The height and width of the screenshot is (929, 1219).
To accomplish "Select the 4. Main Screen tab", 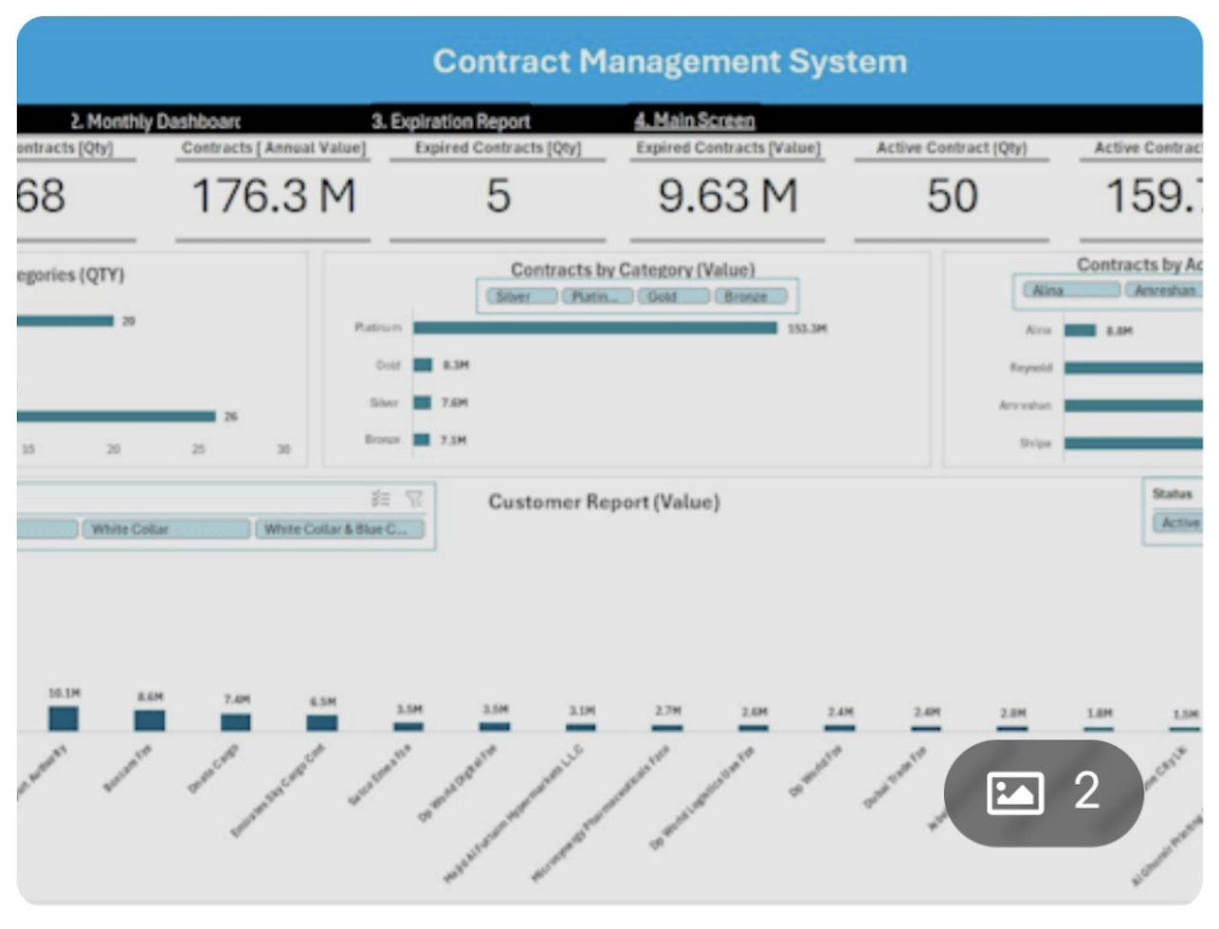I will point(695,120).
